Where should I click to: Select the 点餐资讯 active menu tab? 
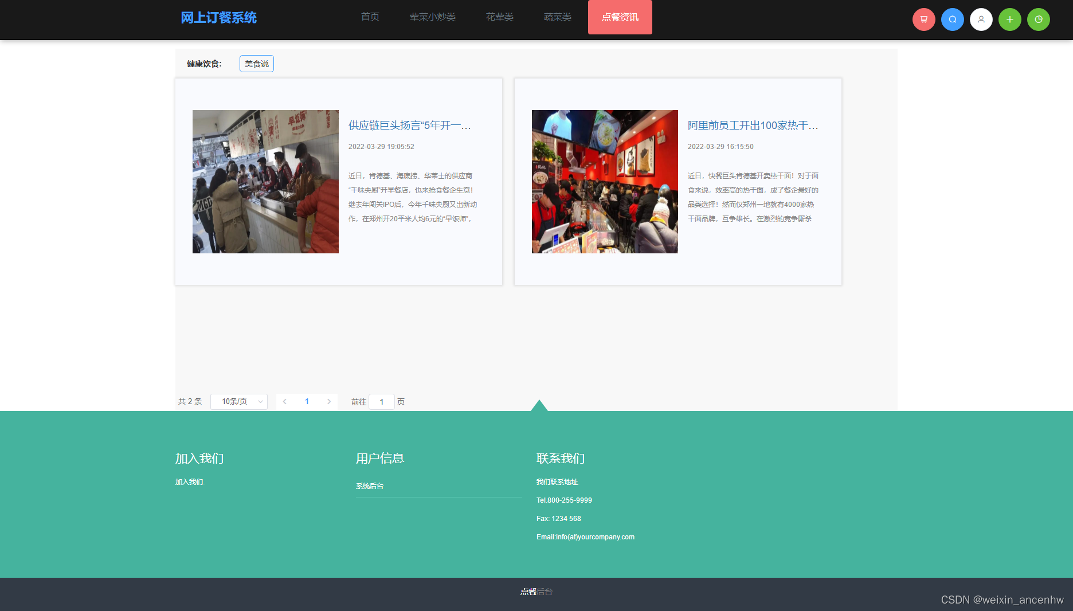(x=620, y=17)
